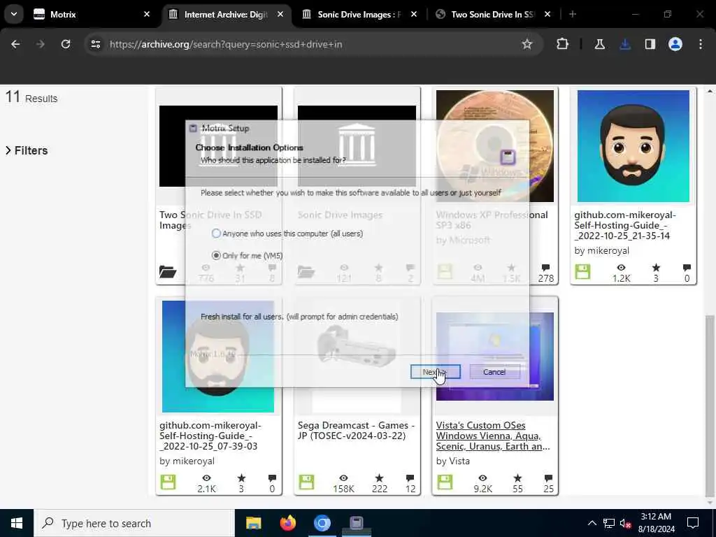The image size is (716, 537).
Task: Open Firefox from the taskbar
Action: 287,523
